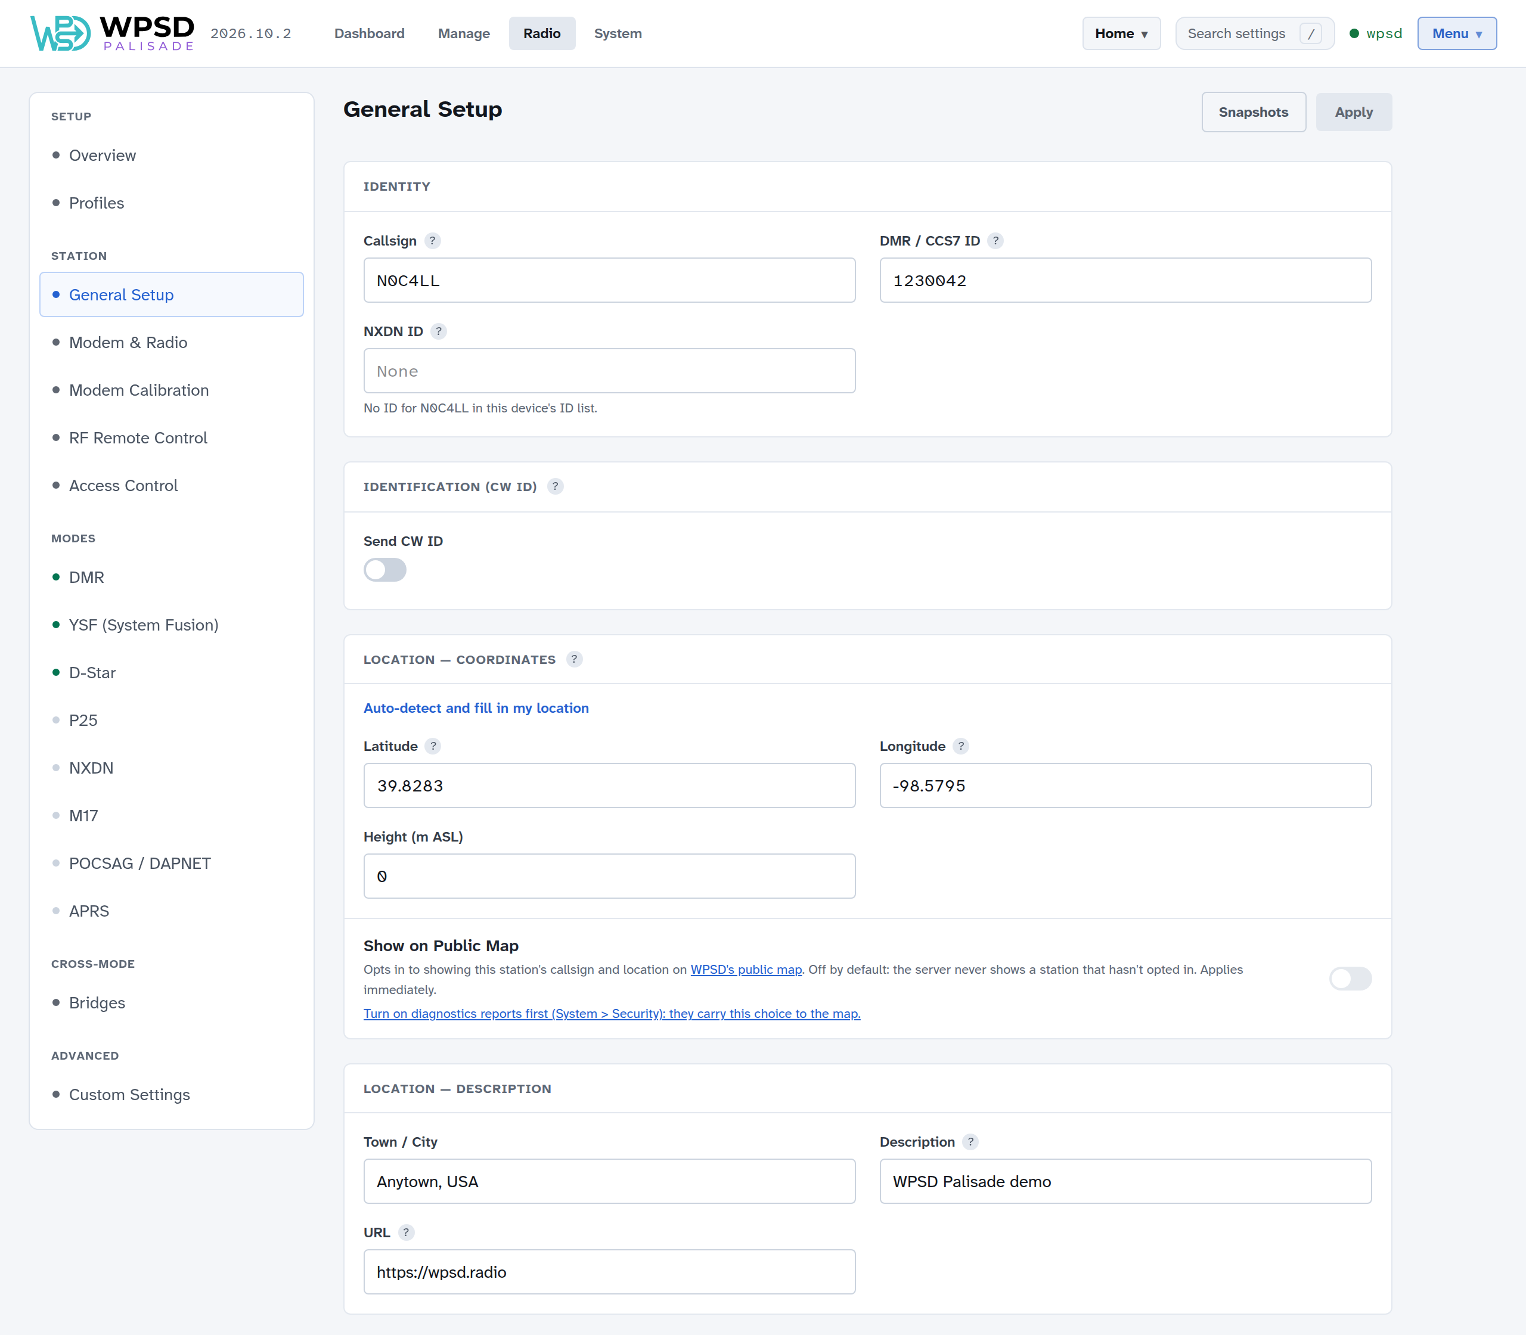Click the Snapshots button
This screenshot has height=1335, width=1526.
point(1253,112)
